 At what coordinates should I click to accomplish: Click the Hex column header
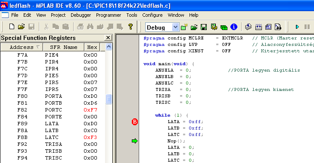[x=92, y=47]
